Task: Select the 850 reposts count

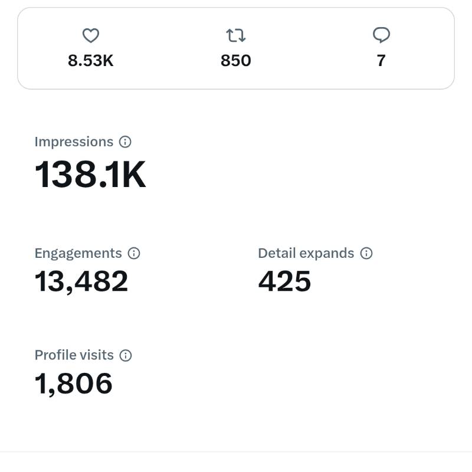Action: (235, 61)
